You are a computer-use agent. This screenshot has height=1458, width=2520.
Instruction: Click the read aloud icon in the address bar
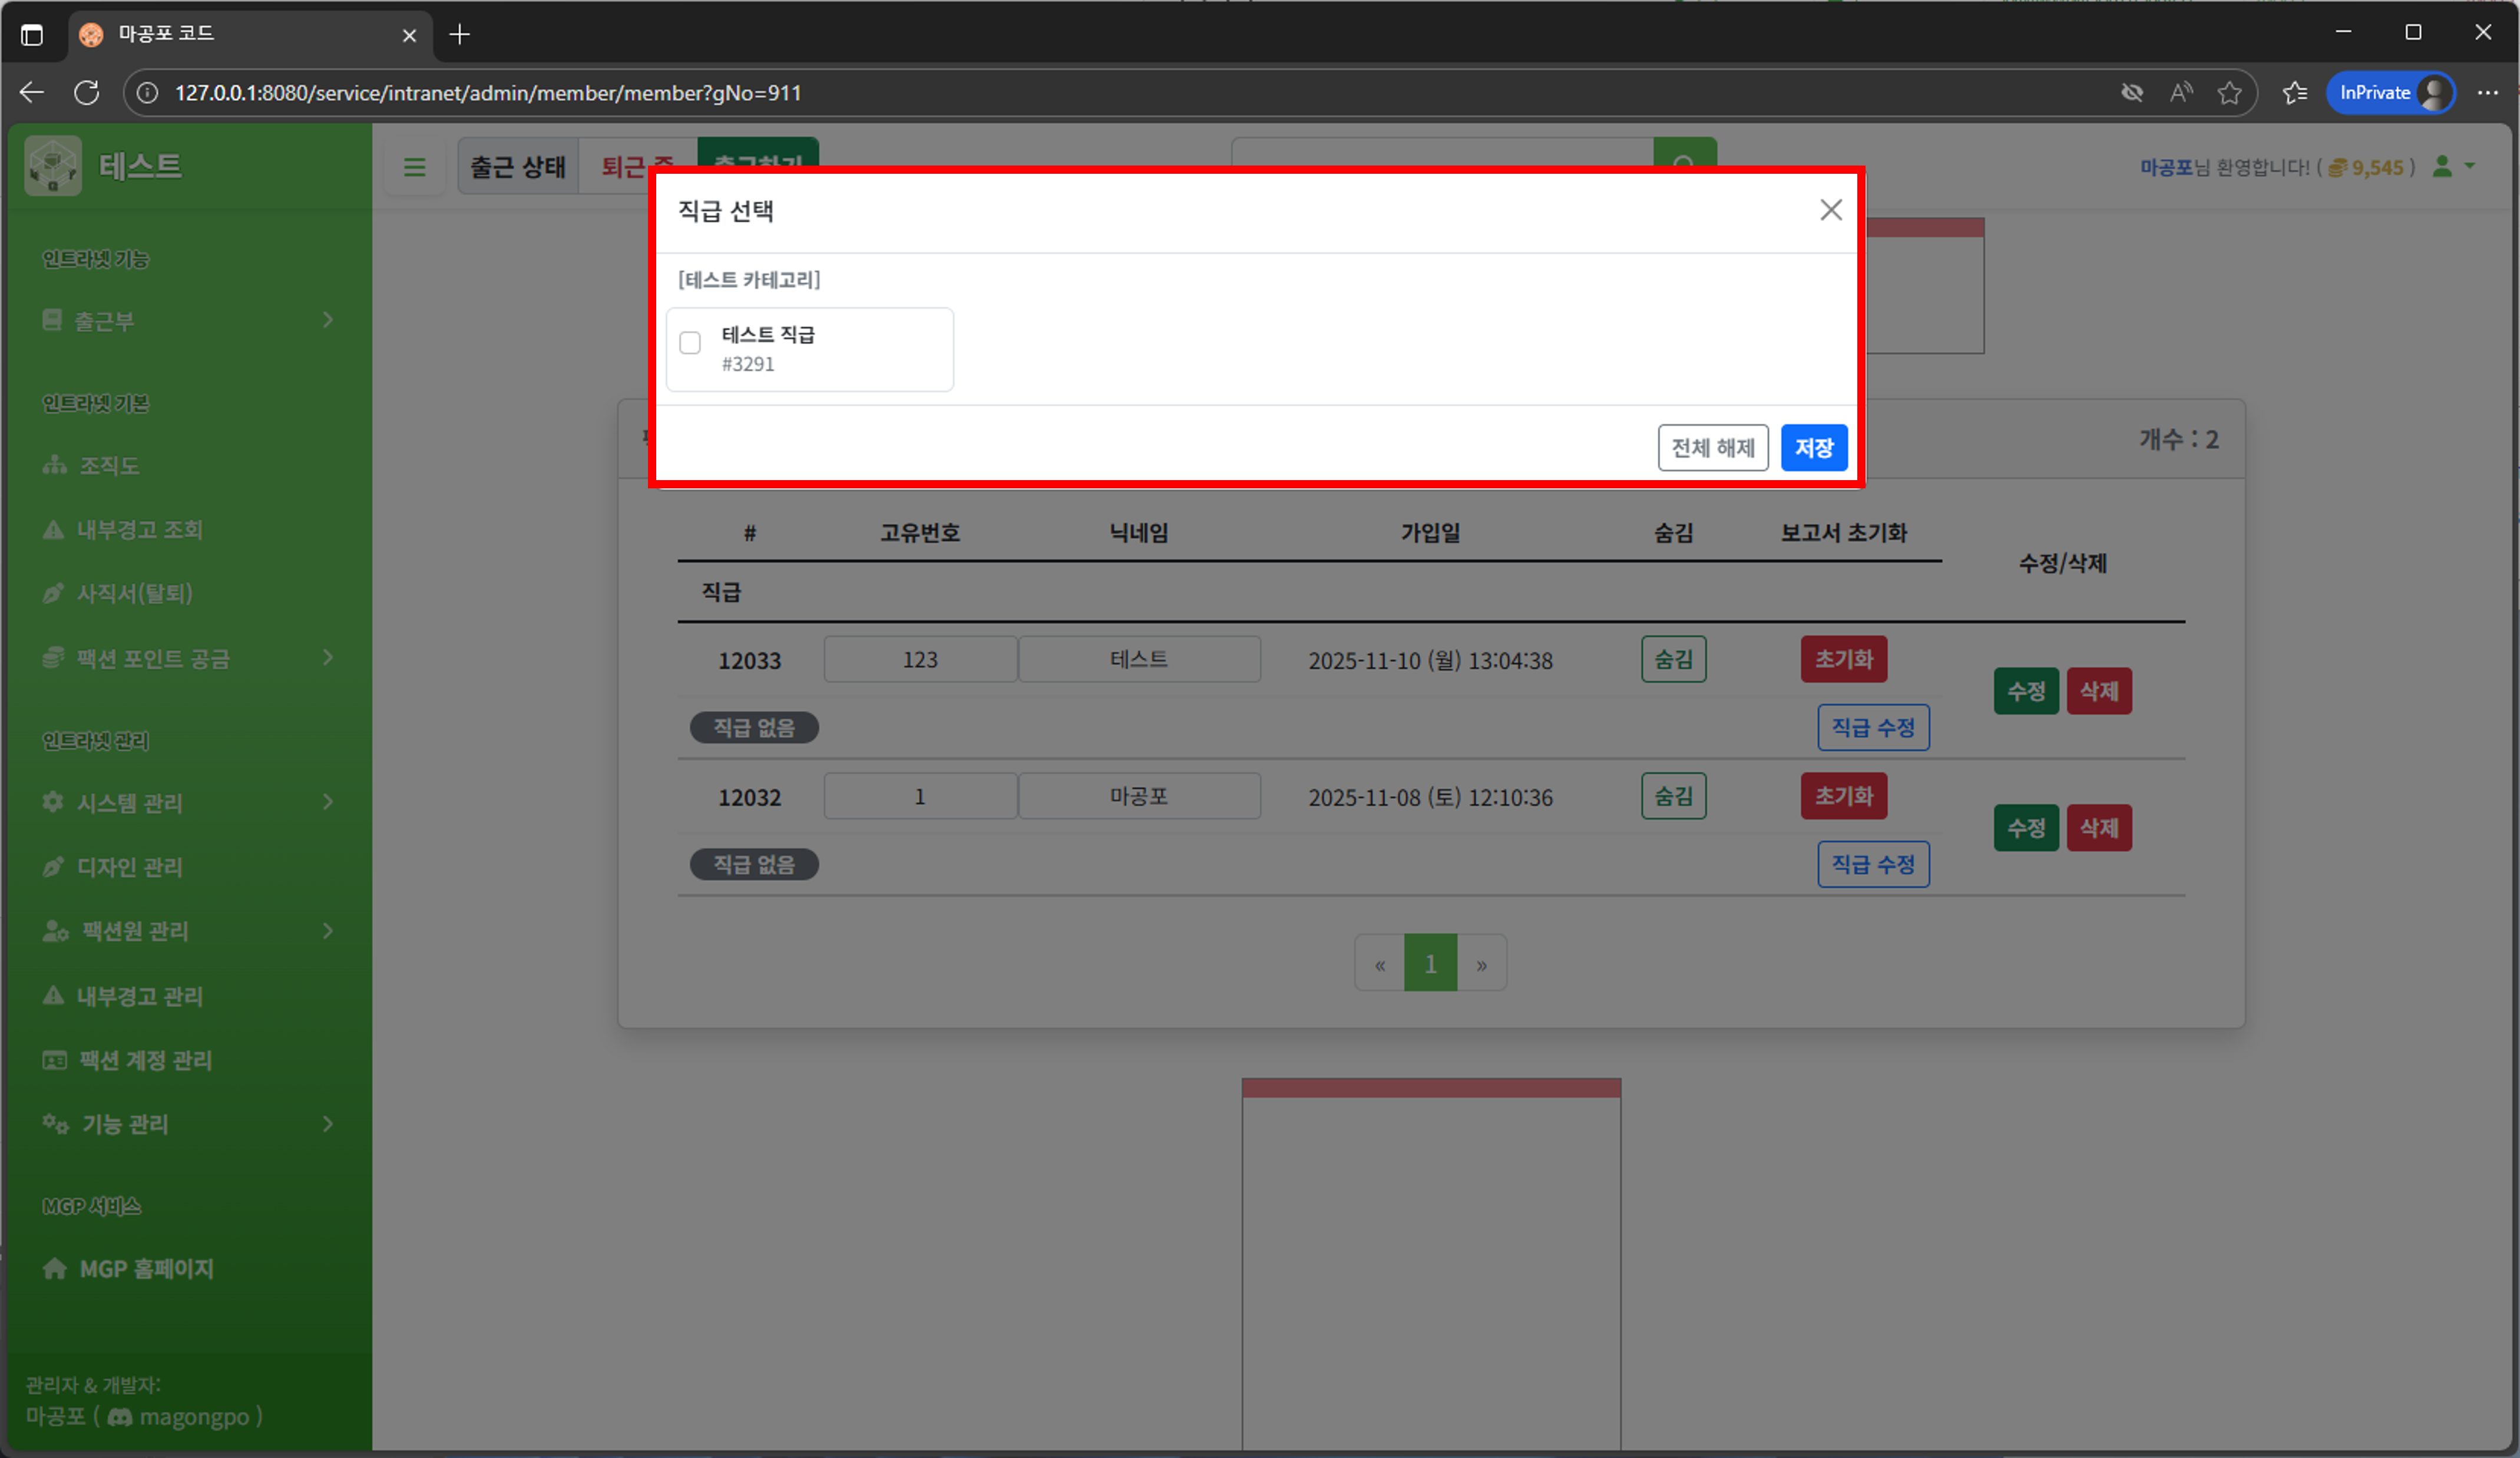pyautogui.click(x=2181, y=93)
